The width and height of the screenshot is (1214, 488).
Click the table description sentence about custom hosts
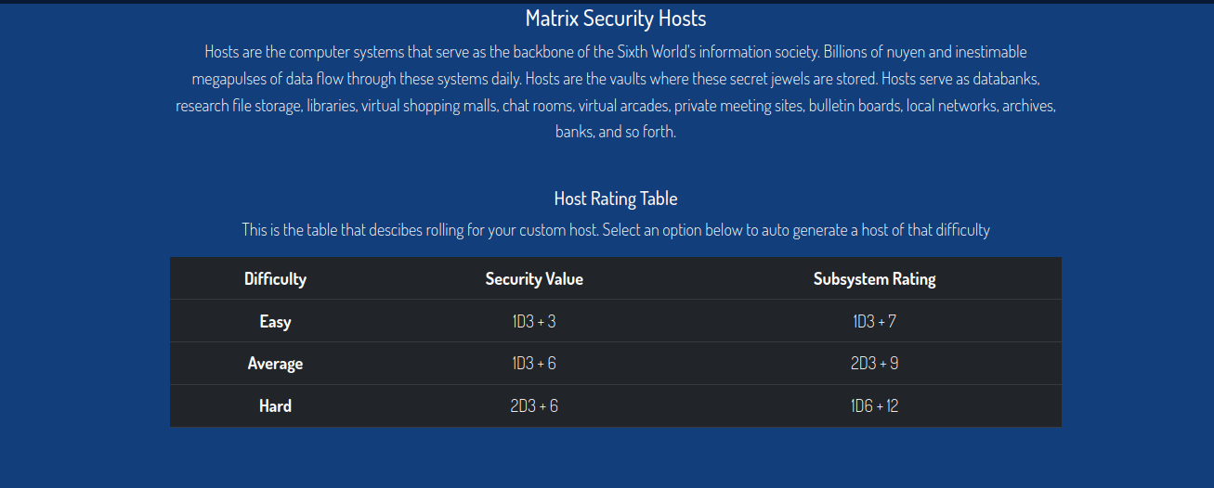[x=616, y=229]
